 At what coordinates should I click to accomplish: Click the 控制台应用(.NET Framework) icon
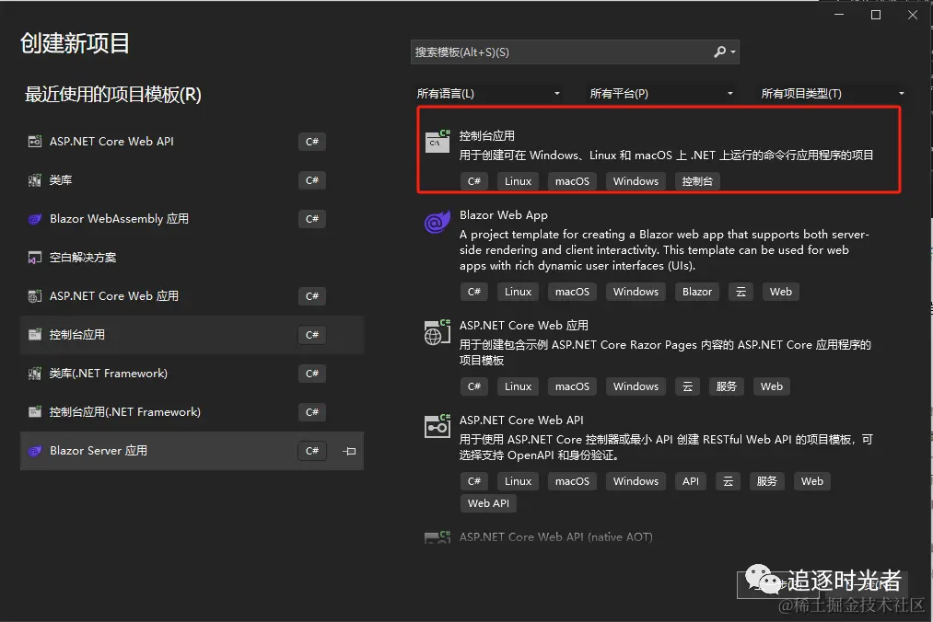(x=35, y=412)
